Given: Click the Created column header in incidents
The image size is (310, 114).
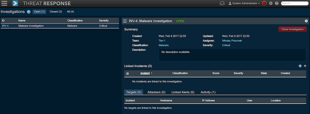Looking at the screenshot, I should [x=285, y=73].
